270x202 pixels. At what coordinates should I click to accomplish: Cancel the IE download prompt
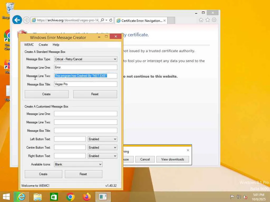coord(145,159)
